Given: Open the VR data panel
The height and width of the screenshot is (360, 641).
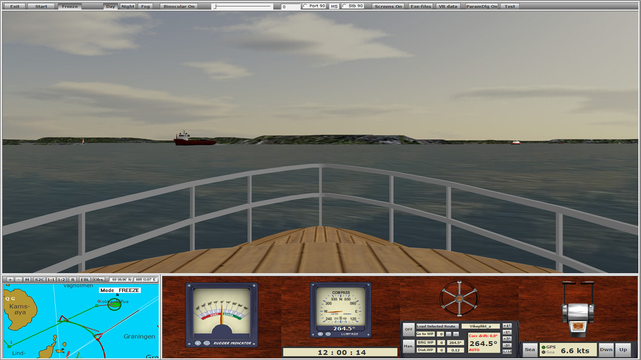Looking at the screenshot, I should tap(448, 6).
